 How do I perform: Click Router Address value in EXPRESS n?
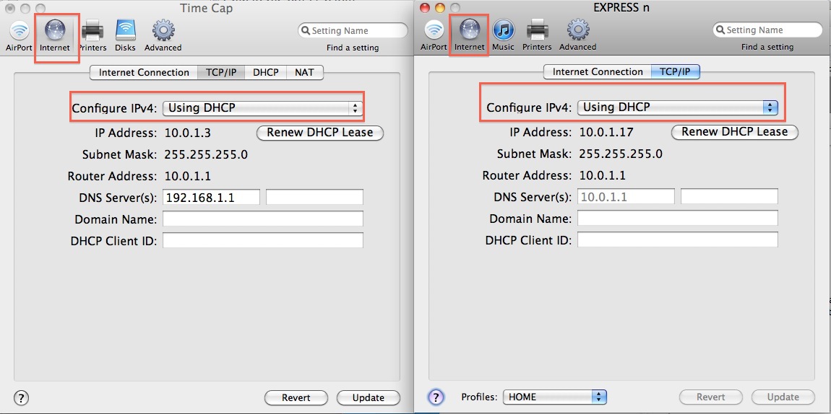[603, 175]
